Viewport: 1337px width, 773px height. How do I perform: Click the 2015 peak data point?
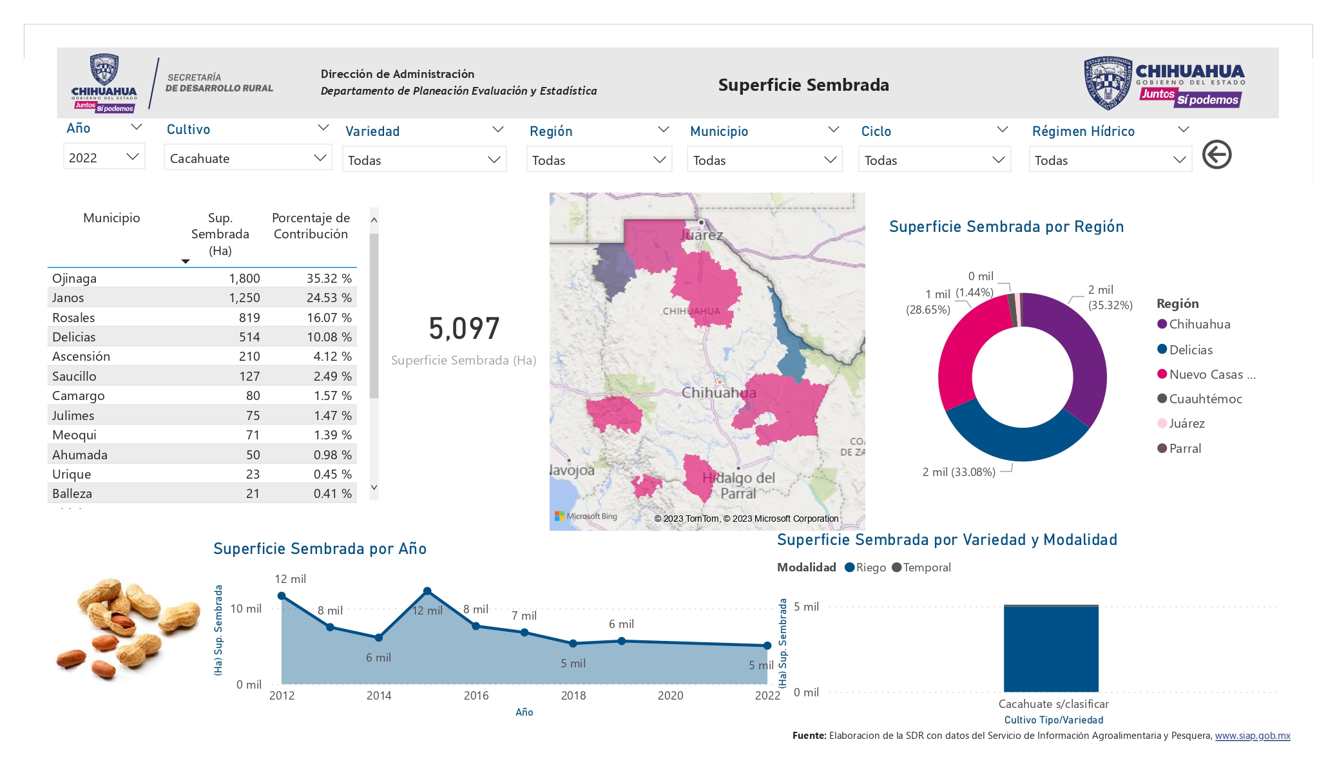(x=427, y=591)
